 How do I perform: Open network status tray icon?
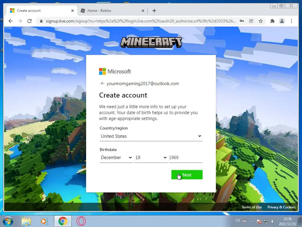pyautogui.click(x=266, y=221)
